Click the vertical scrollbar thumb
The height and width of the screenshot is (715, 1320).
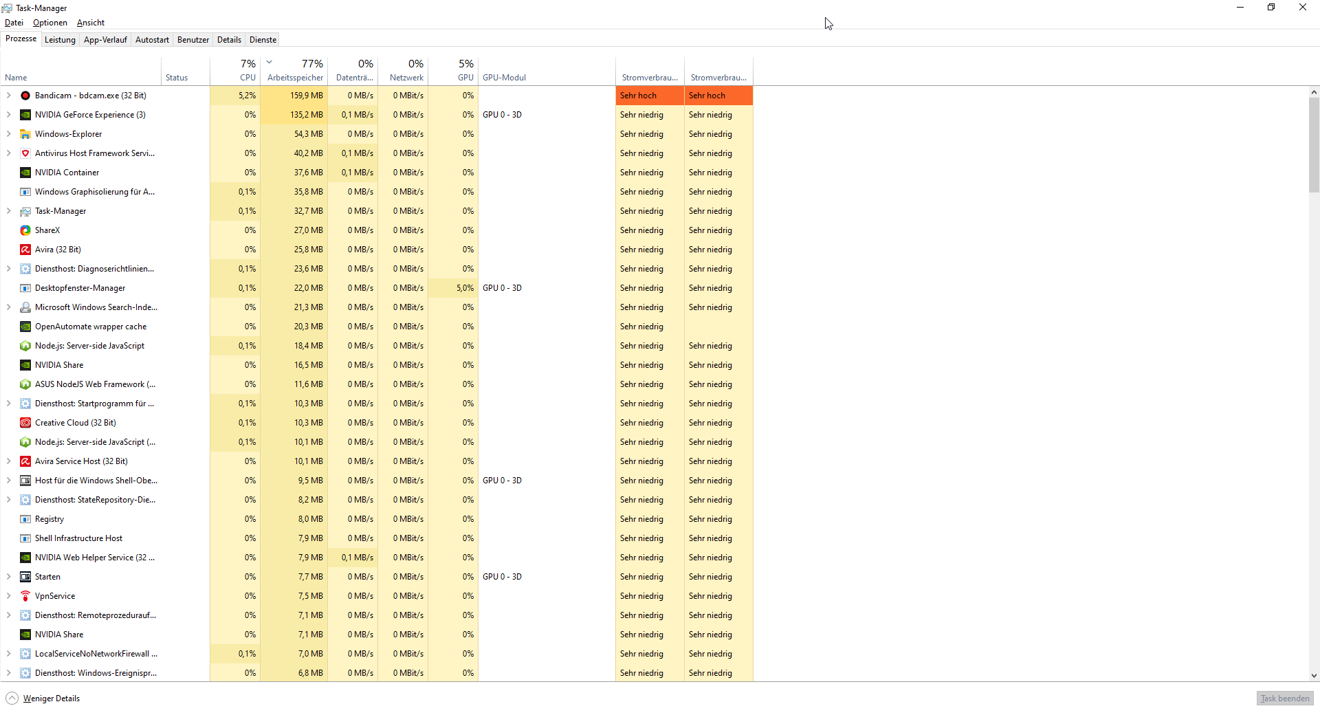pos(1314,144)
